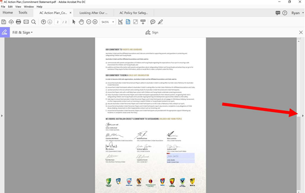Click the page number input field
This screenshot has height=193, width=305.
57,22
